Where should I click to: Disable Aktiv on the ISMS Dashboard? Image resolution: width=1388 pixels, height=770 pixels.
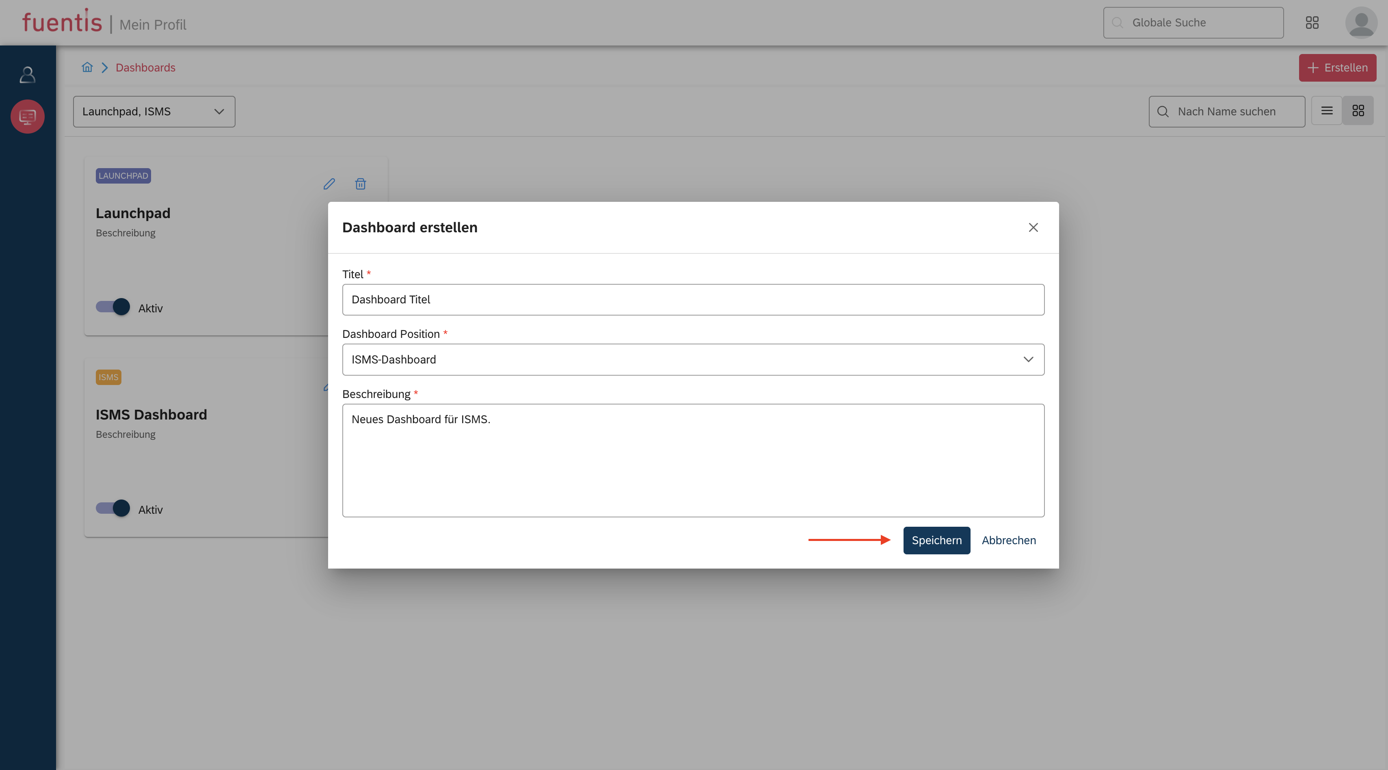pos(112,508)
